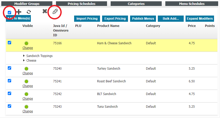Click the 5.25 price of Turkey Sandwich
The height and width of the screenshot is (123, 220).
(x=192, y=69)
